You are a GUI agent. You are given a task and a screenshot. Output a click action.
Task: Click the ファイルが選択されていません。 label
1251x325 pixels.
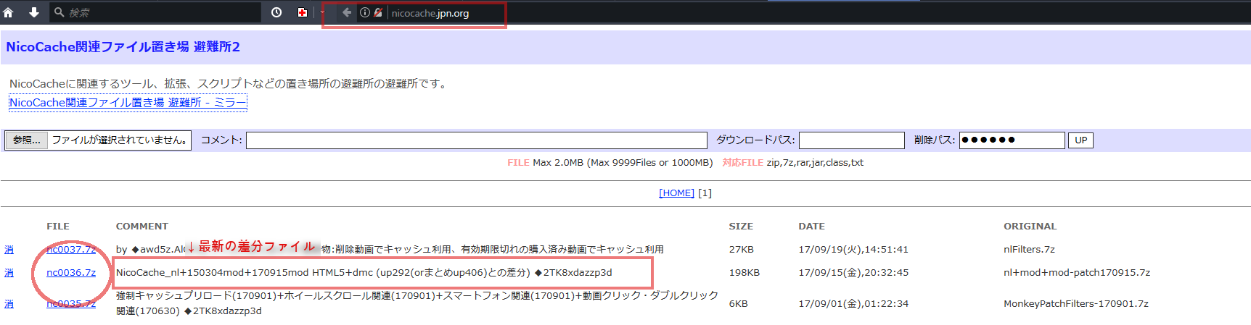[x=120, y=140]
